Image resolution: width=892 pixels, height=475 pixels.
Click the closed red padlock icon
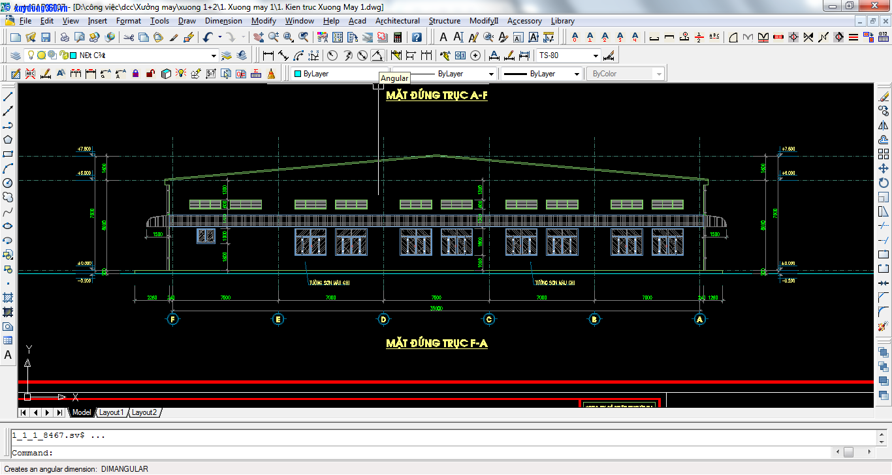tap(135, 74)
